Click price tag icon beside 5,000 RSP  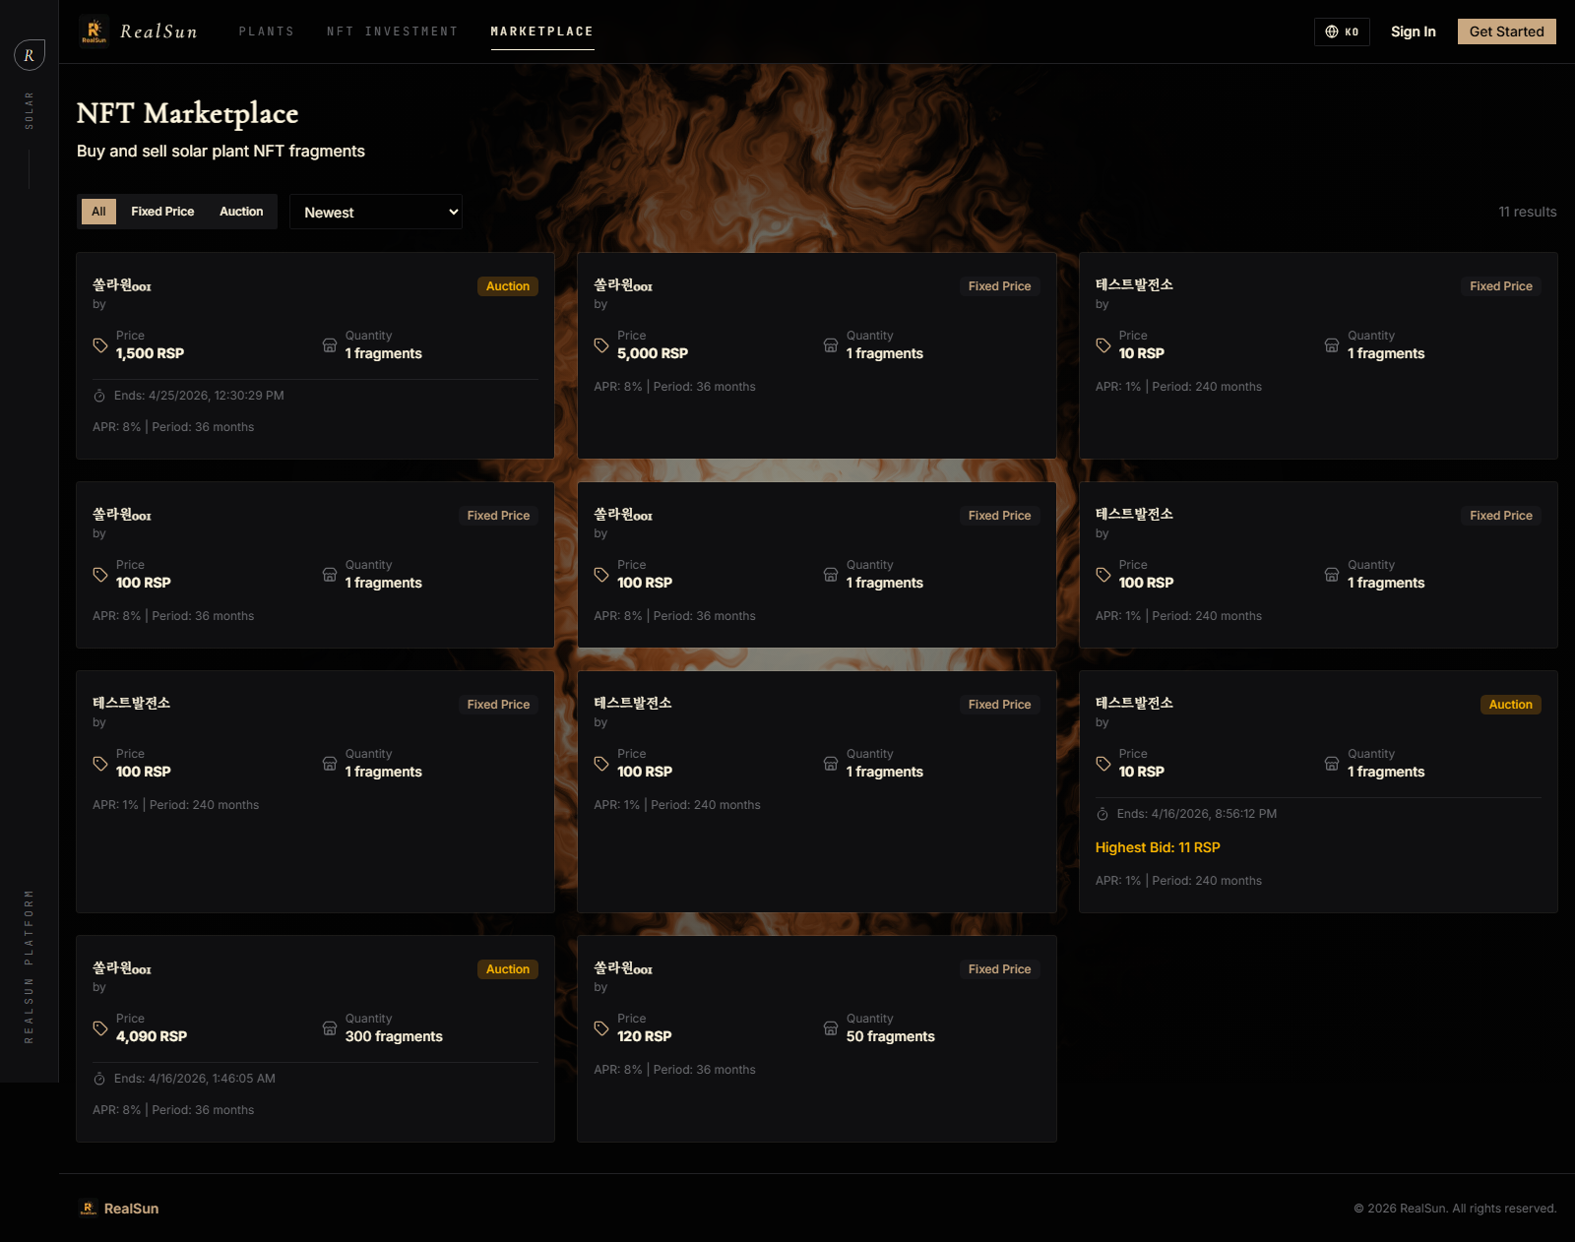click(601, 345)
